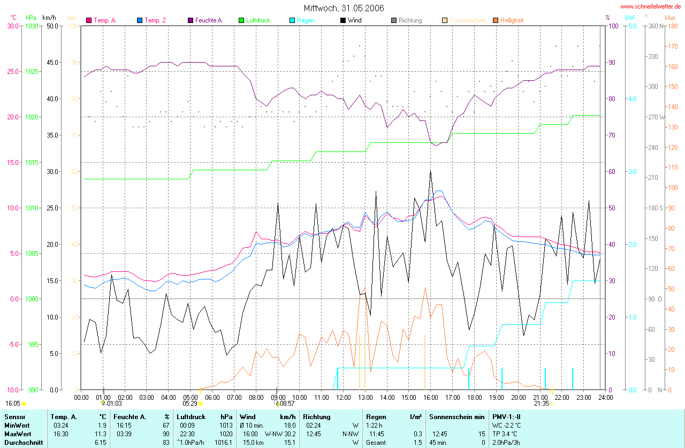This screenshot has width=685, height=448.
Task: Click the moon marker labeled 08:57
Action: 277,404
